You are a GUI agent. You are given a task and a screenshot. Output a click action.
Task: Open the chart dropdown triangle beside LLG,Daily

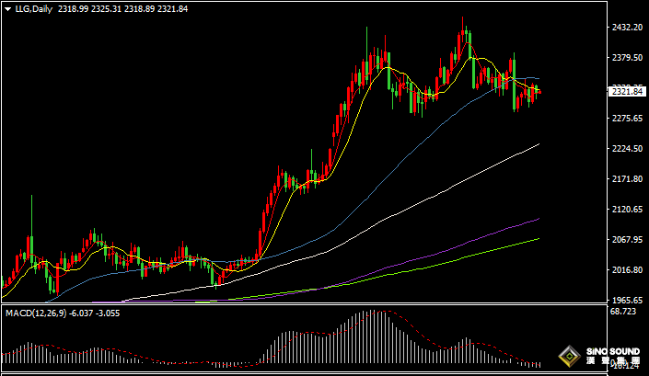tap(6, 8)
